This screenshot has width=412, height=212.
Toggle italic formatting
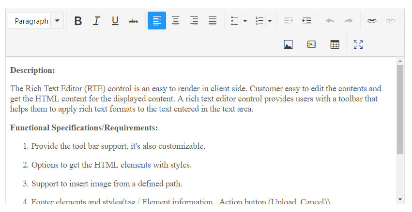pos(96,21)
